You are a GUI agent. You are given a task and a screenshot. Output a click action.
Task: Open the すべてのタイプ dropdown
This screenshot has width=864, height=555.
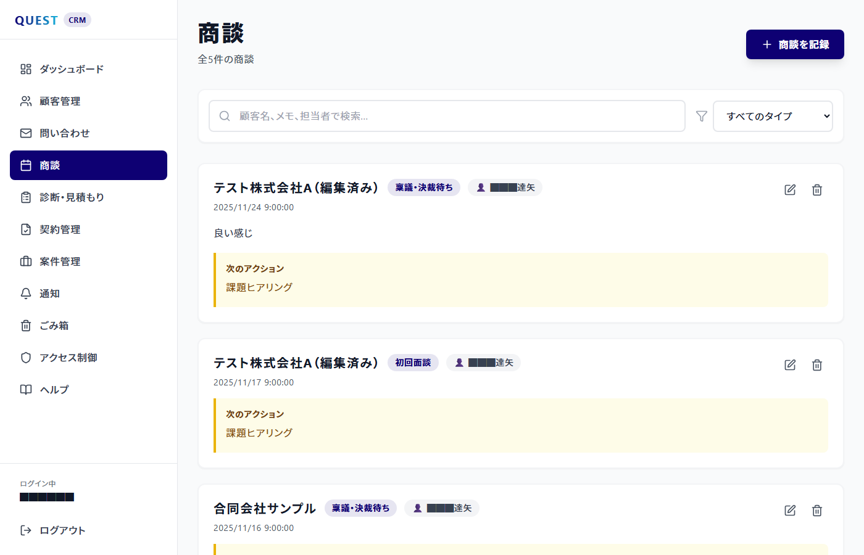[773, 116]
